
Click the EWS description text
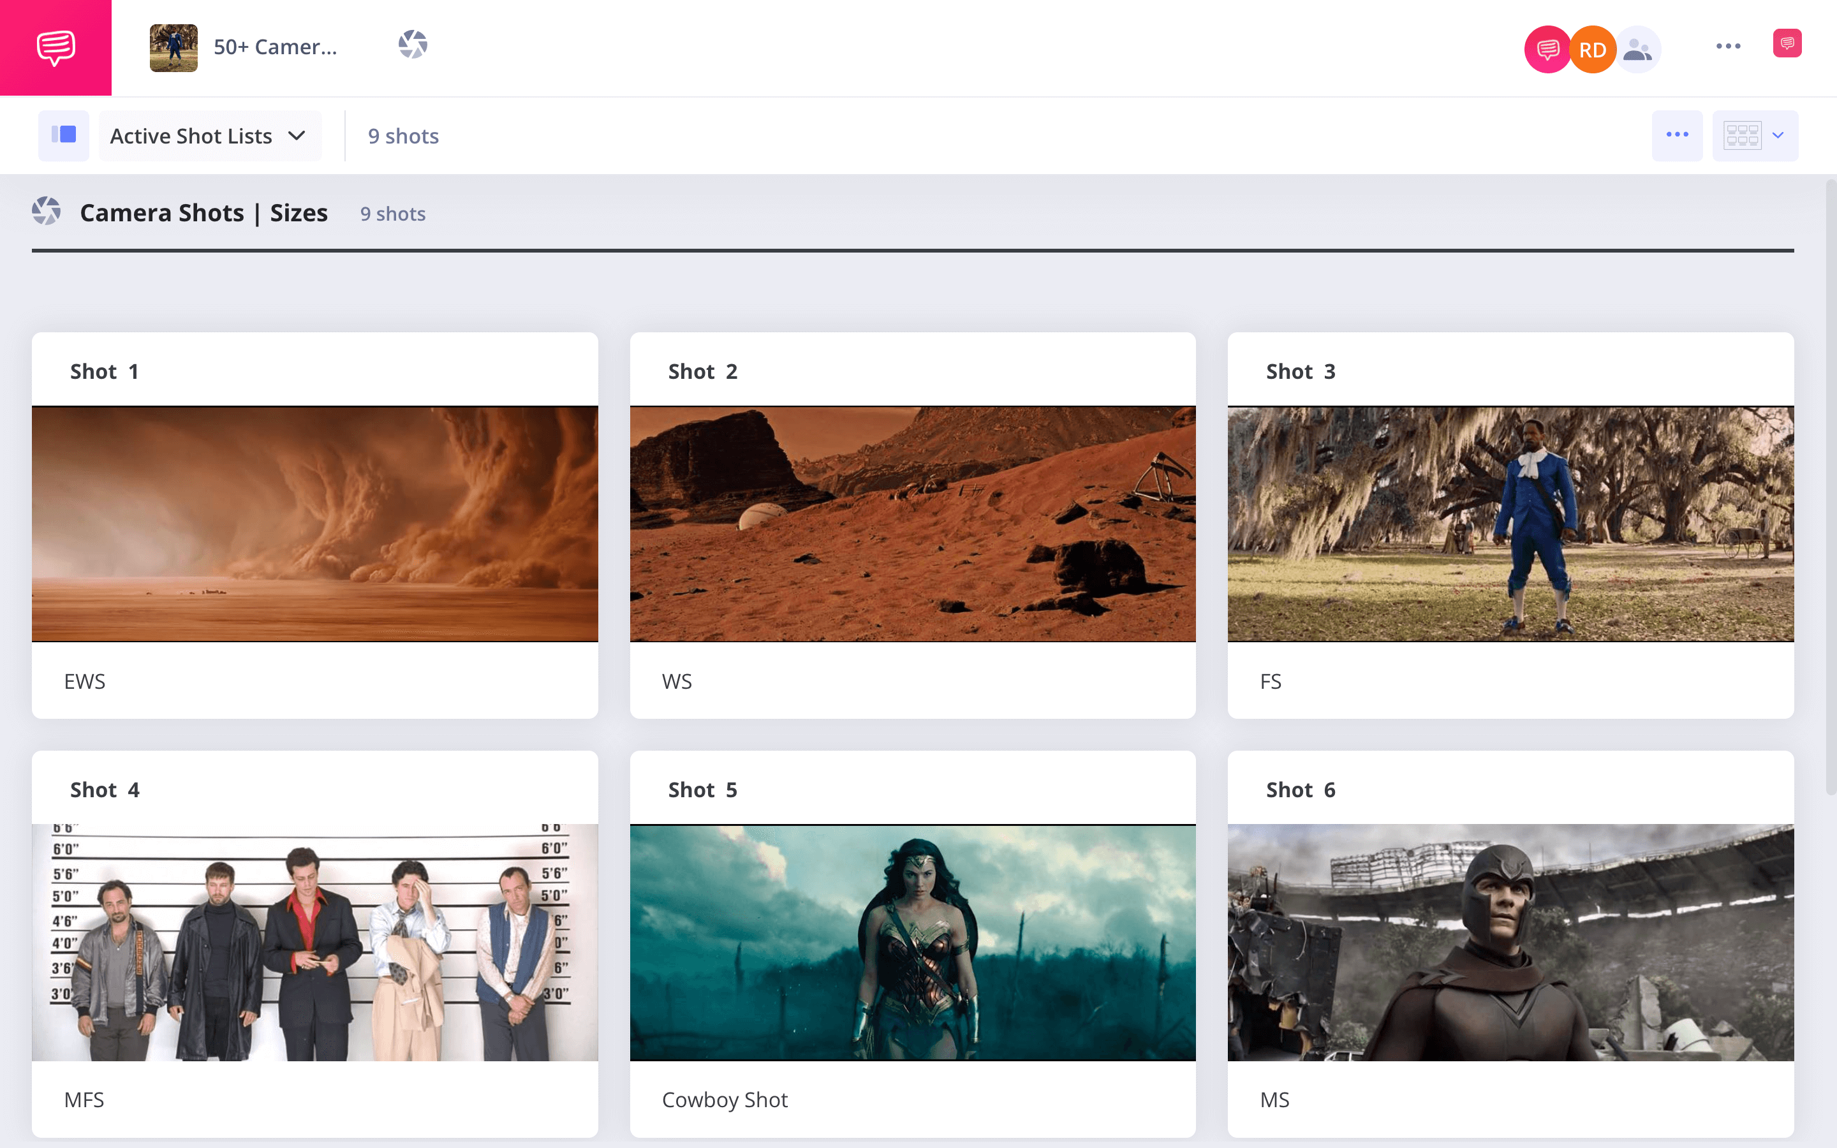pyautogui.click(x=84, y=681)
